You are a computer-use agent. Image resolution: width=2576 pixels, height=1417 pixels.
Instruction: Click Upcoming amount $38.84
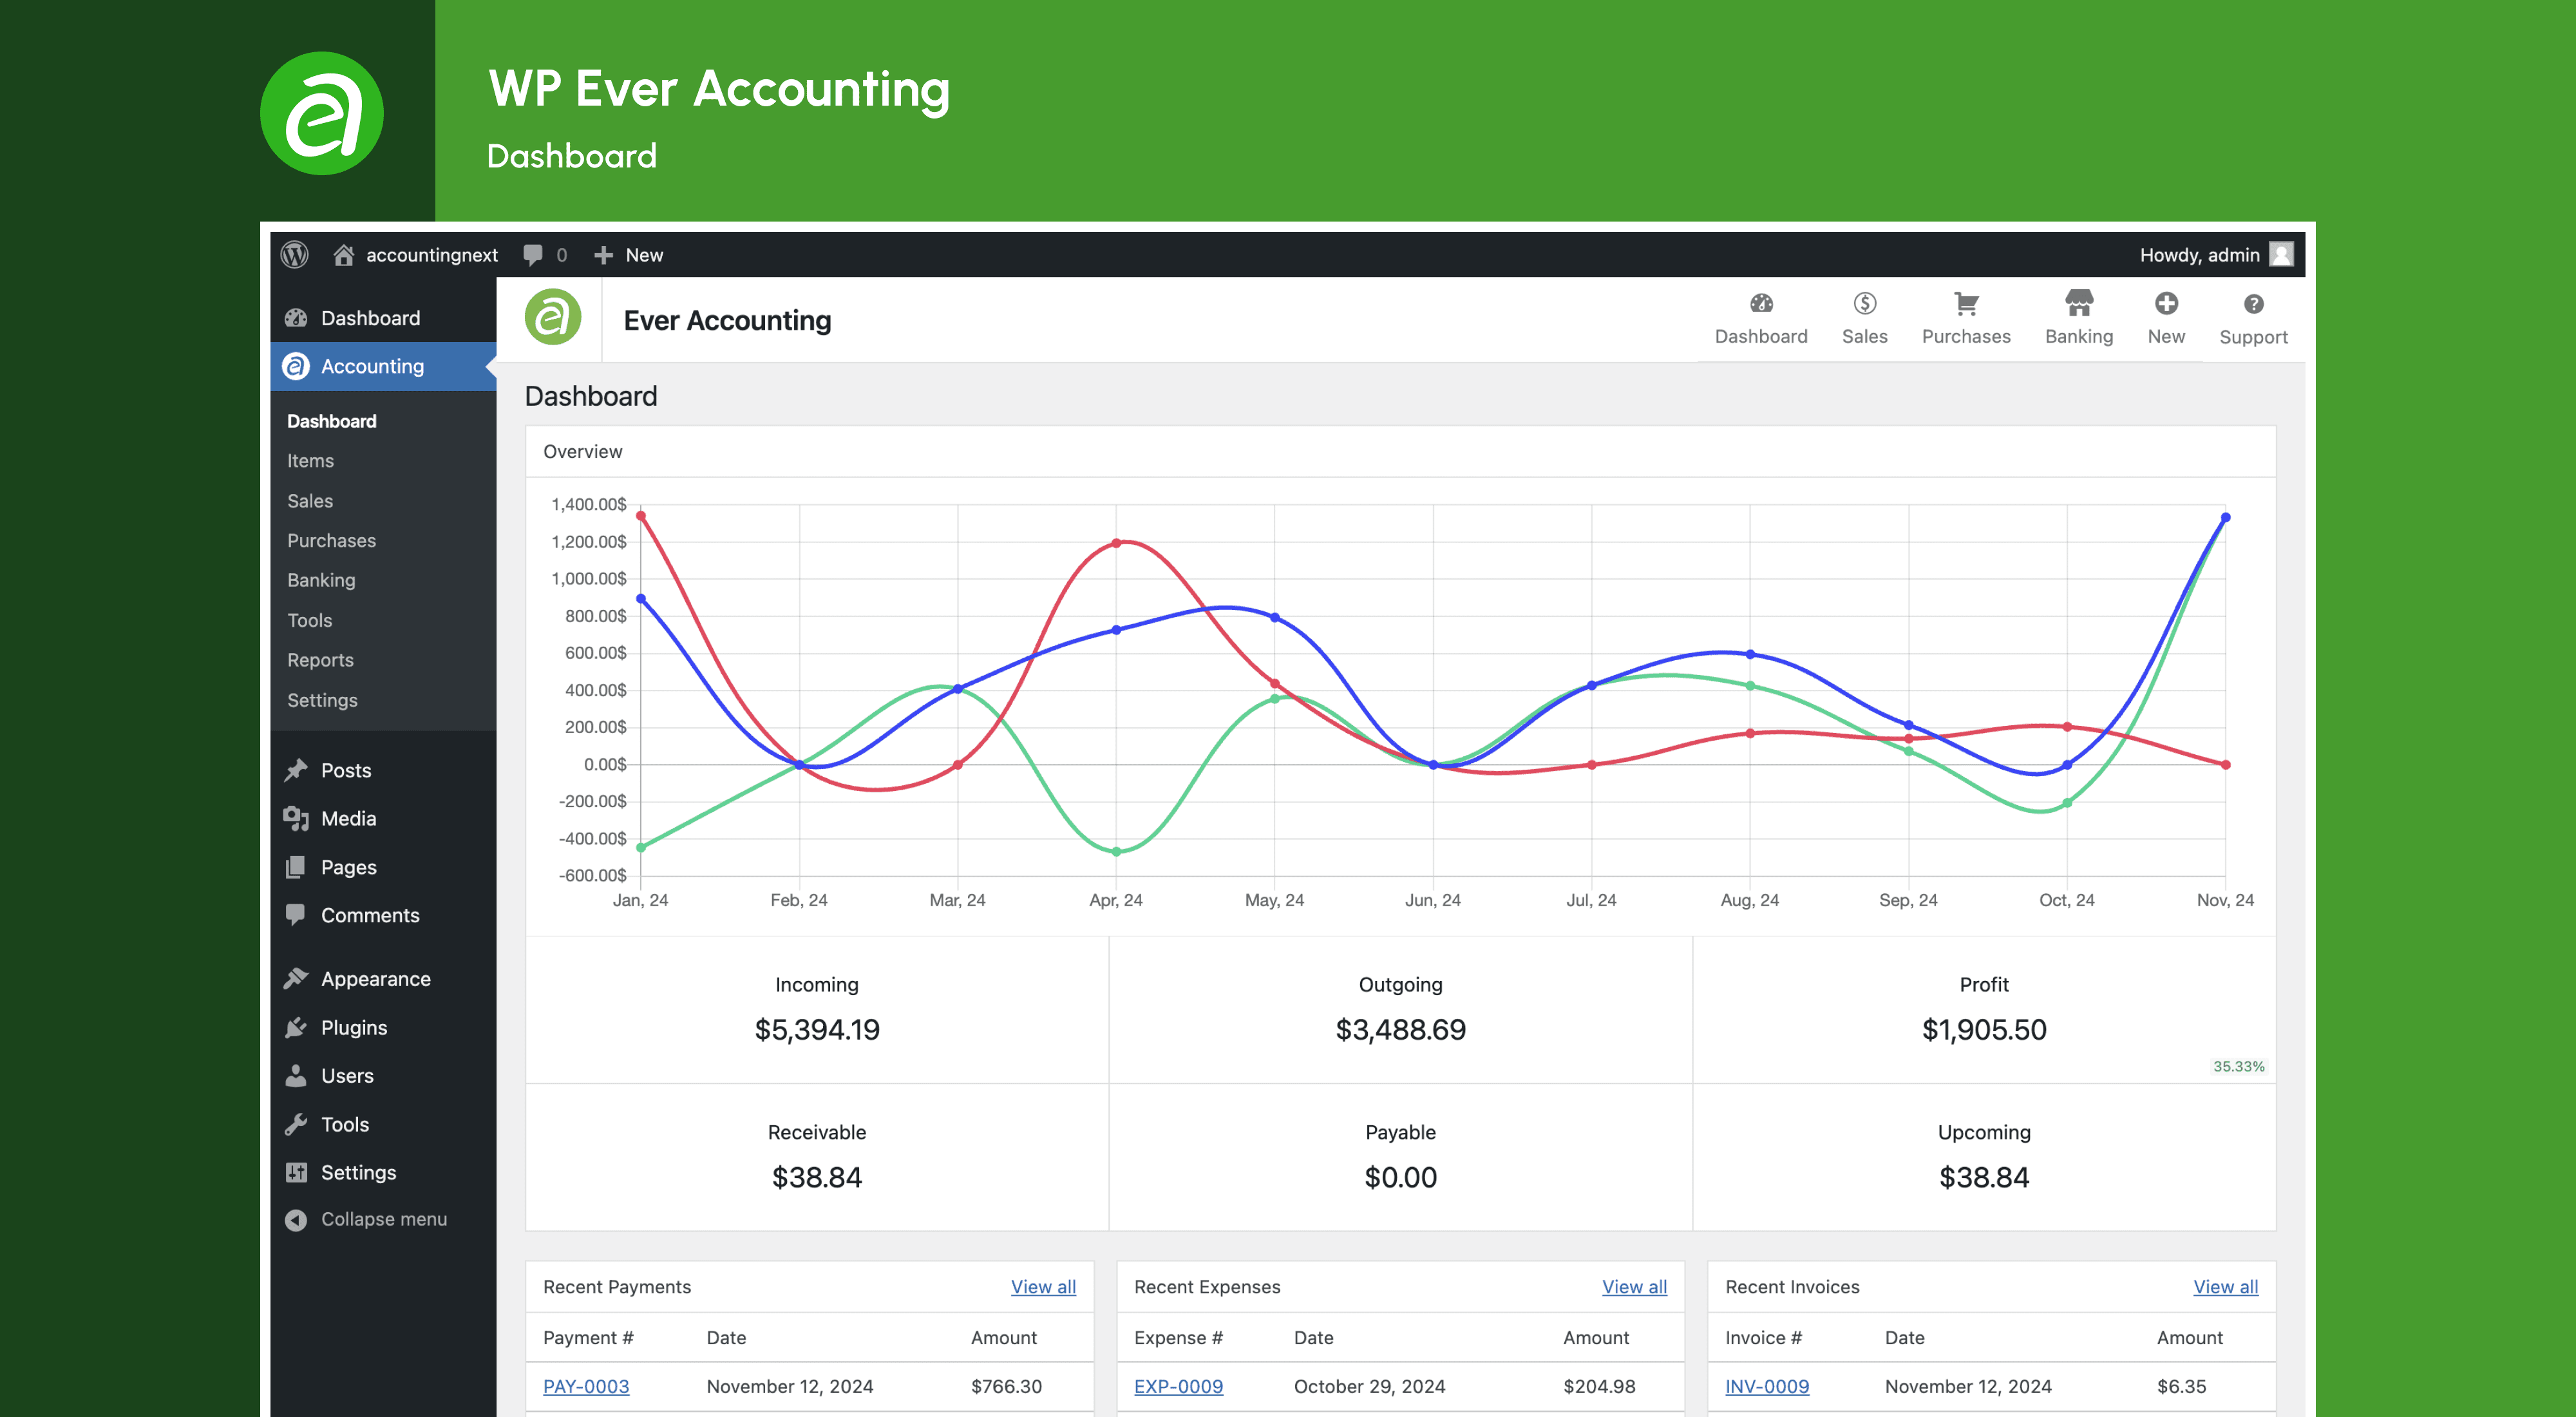[1984, 1178]
